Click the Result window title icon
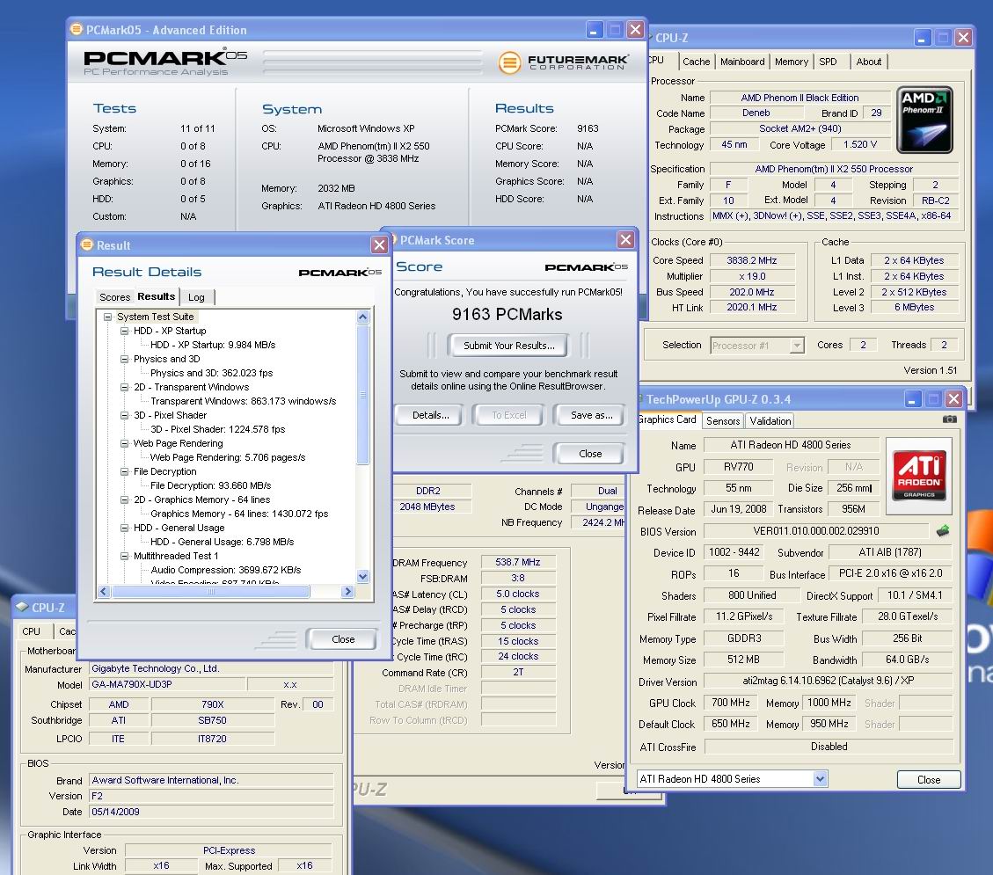The width and height of the screenshot is (993, 875). [x=87, y=244]
